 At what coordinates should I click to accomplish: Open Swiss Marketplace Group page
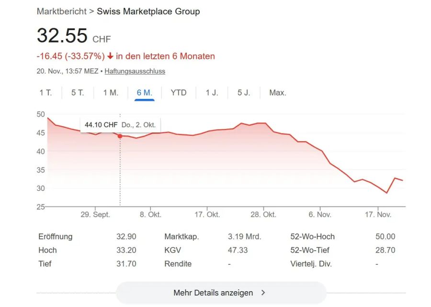[x=148, y=11]
